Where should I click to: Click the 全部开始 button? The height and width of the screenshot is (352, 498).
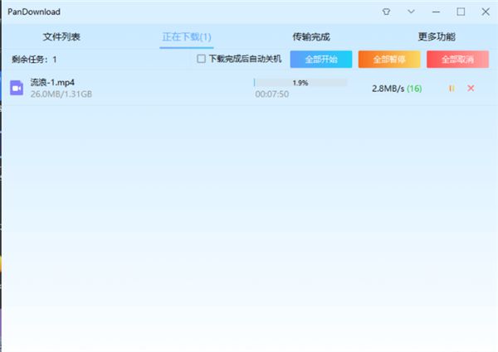(321, 60)
